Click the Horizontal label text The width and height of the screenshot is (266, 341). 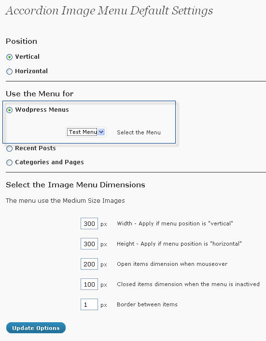[31, 71]
